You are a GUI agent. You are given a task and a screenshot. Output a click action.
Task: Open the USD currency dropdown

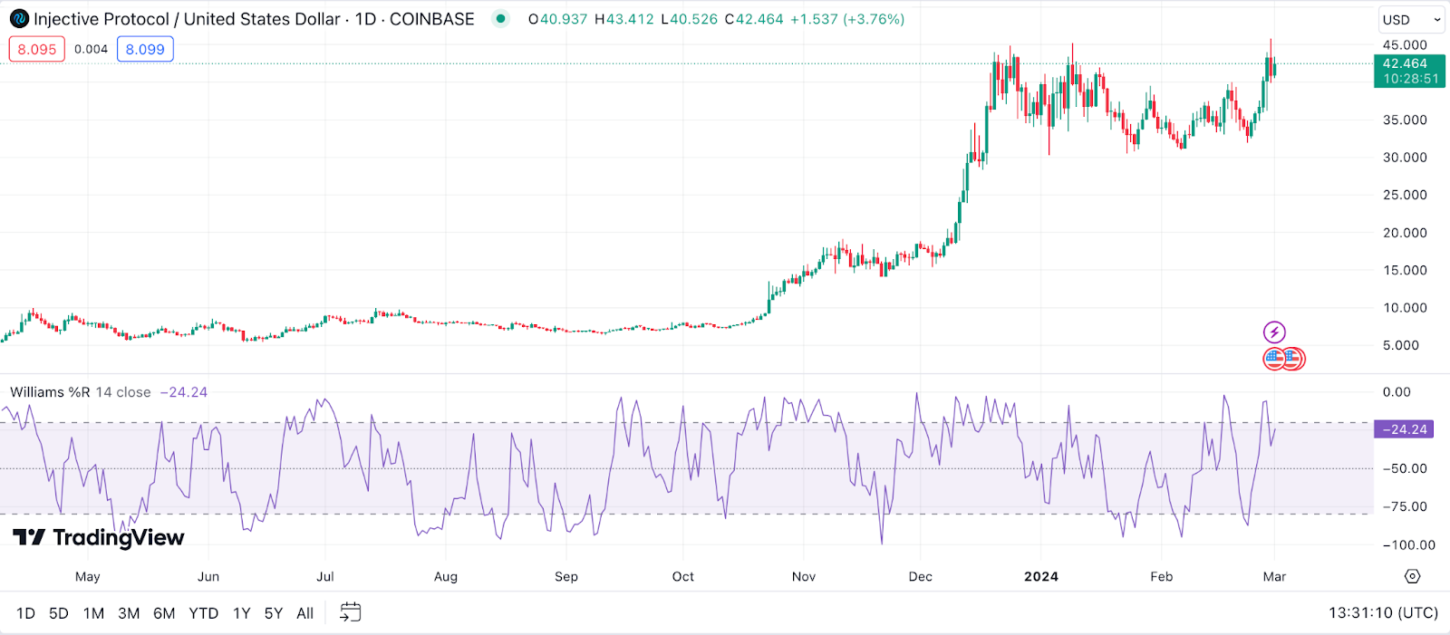click(x=1411, y=20)
